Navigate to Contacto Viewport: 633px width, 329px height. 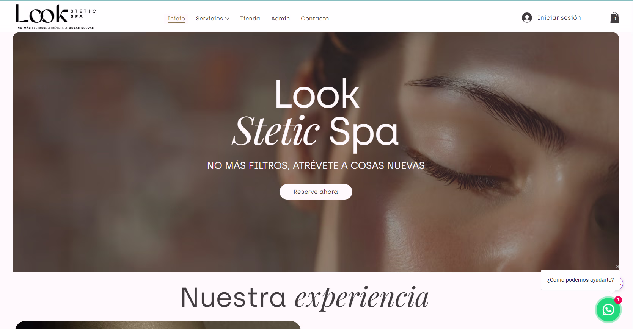pyautogui.click(x=315, y=19)
